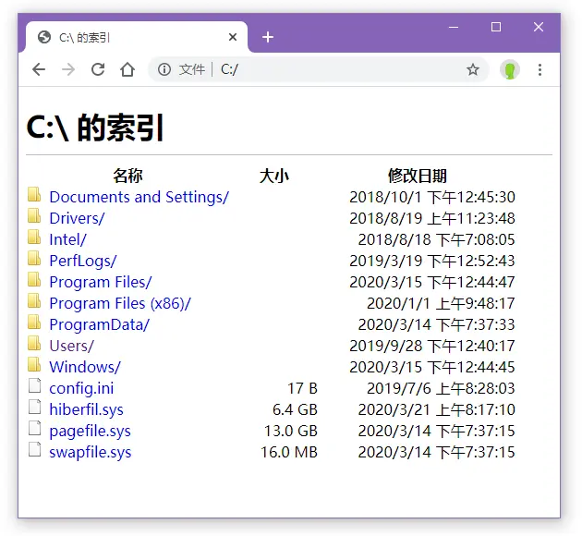582x536 pixels.
Task: Open the ProgramData/ folder link
Action: (100, 324)
